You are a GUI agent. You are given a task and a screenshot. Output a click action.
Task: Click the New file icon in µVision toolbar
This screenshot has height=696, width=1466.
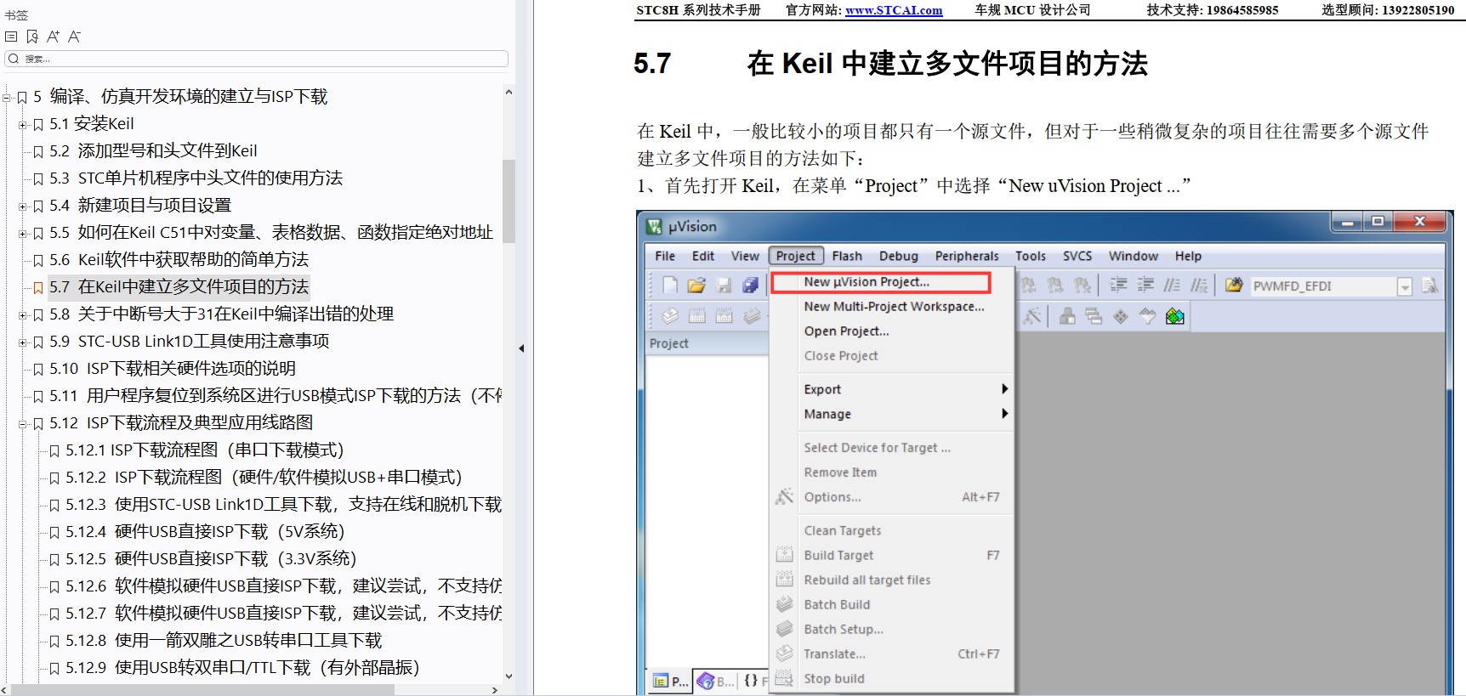coord(670,286)
